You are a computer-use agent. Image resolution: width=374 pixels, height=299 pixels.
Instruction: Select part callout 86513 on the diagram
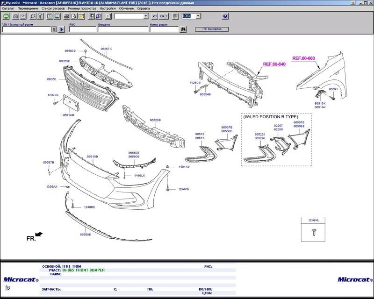coord(200,134)
